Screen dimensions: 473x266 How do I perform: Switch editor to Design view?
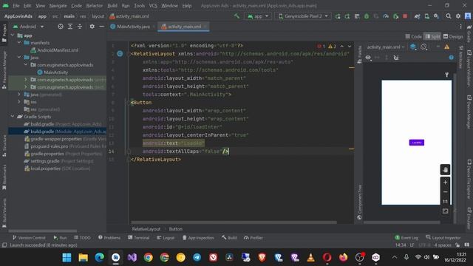point(453,36)
